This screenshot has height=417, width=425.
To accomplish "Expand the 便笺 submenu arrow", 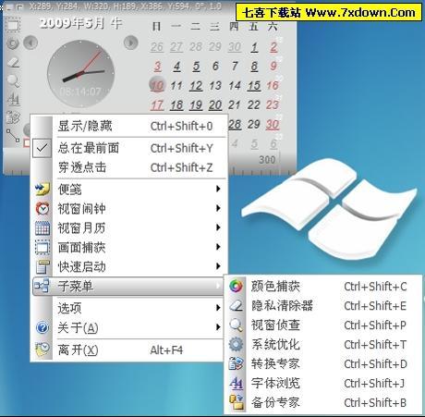I will (x=218, y=189).
